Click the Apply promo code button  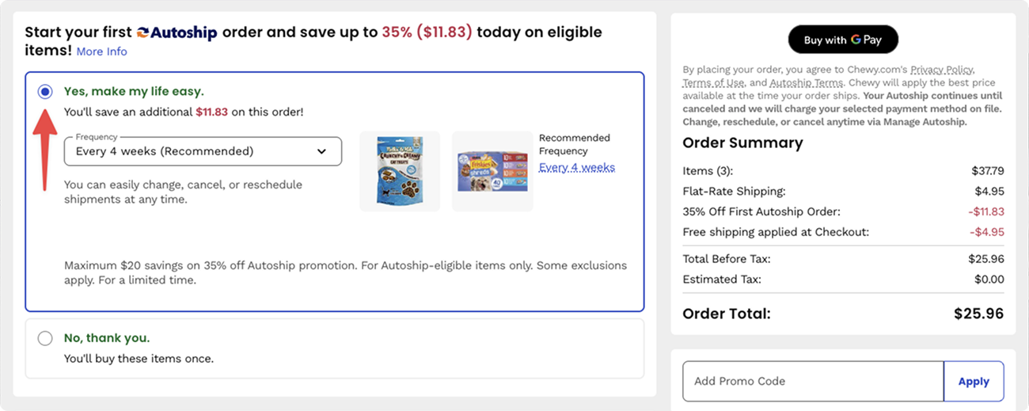pyautogui.click(x=974, y=382)
